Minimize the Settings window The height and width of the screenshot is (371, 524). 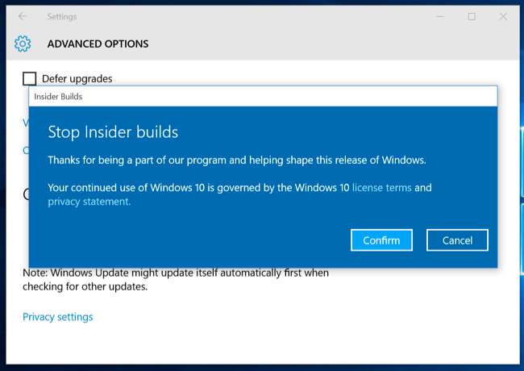(440, 16)
